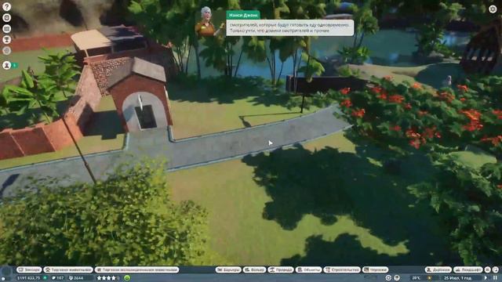Open settings gear in top-right corner
The image size is (502, 282).
pos(493,9)
